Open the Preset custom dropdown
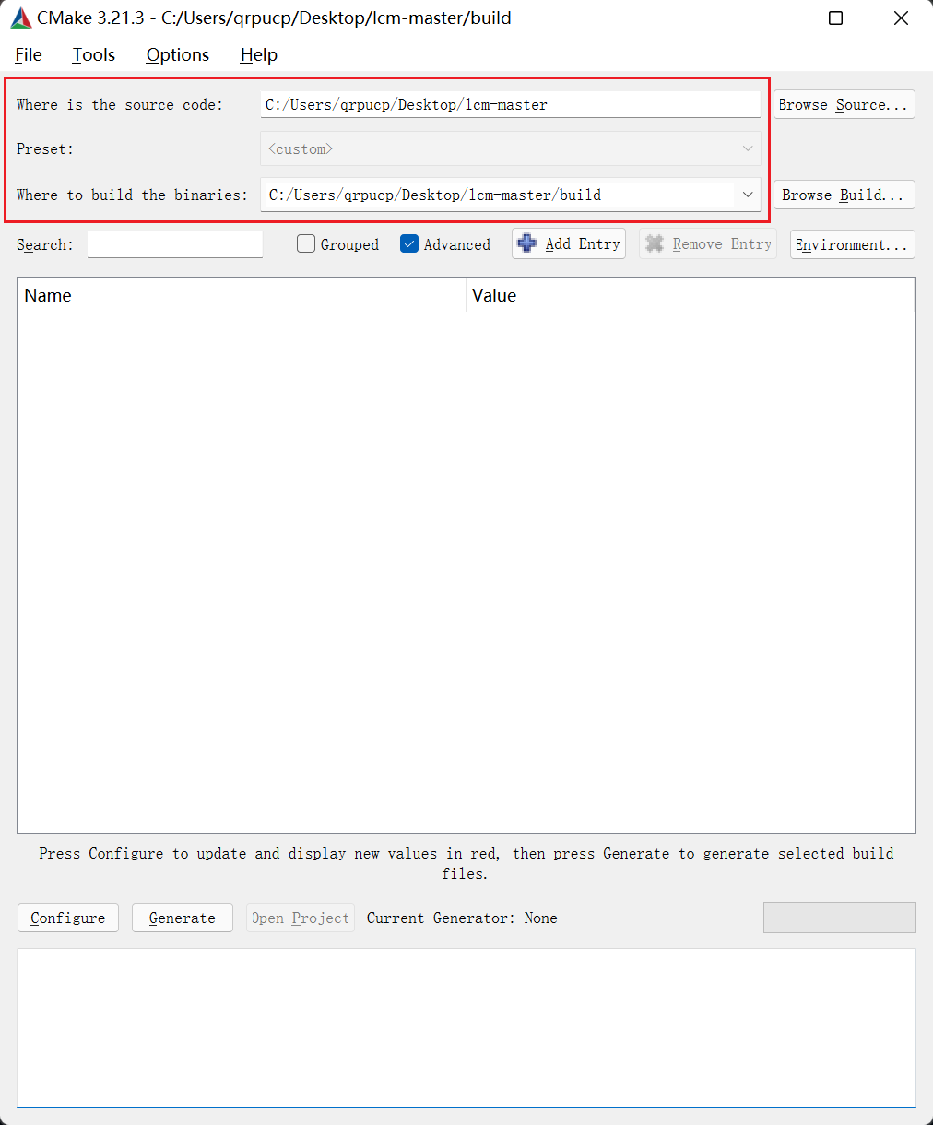 click(x=511, y=148)
